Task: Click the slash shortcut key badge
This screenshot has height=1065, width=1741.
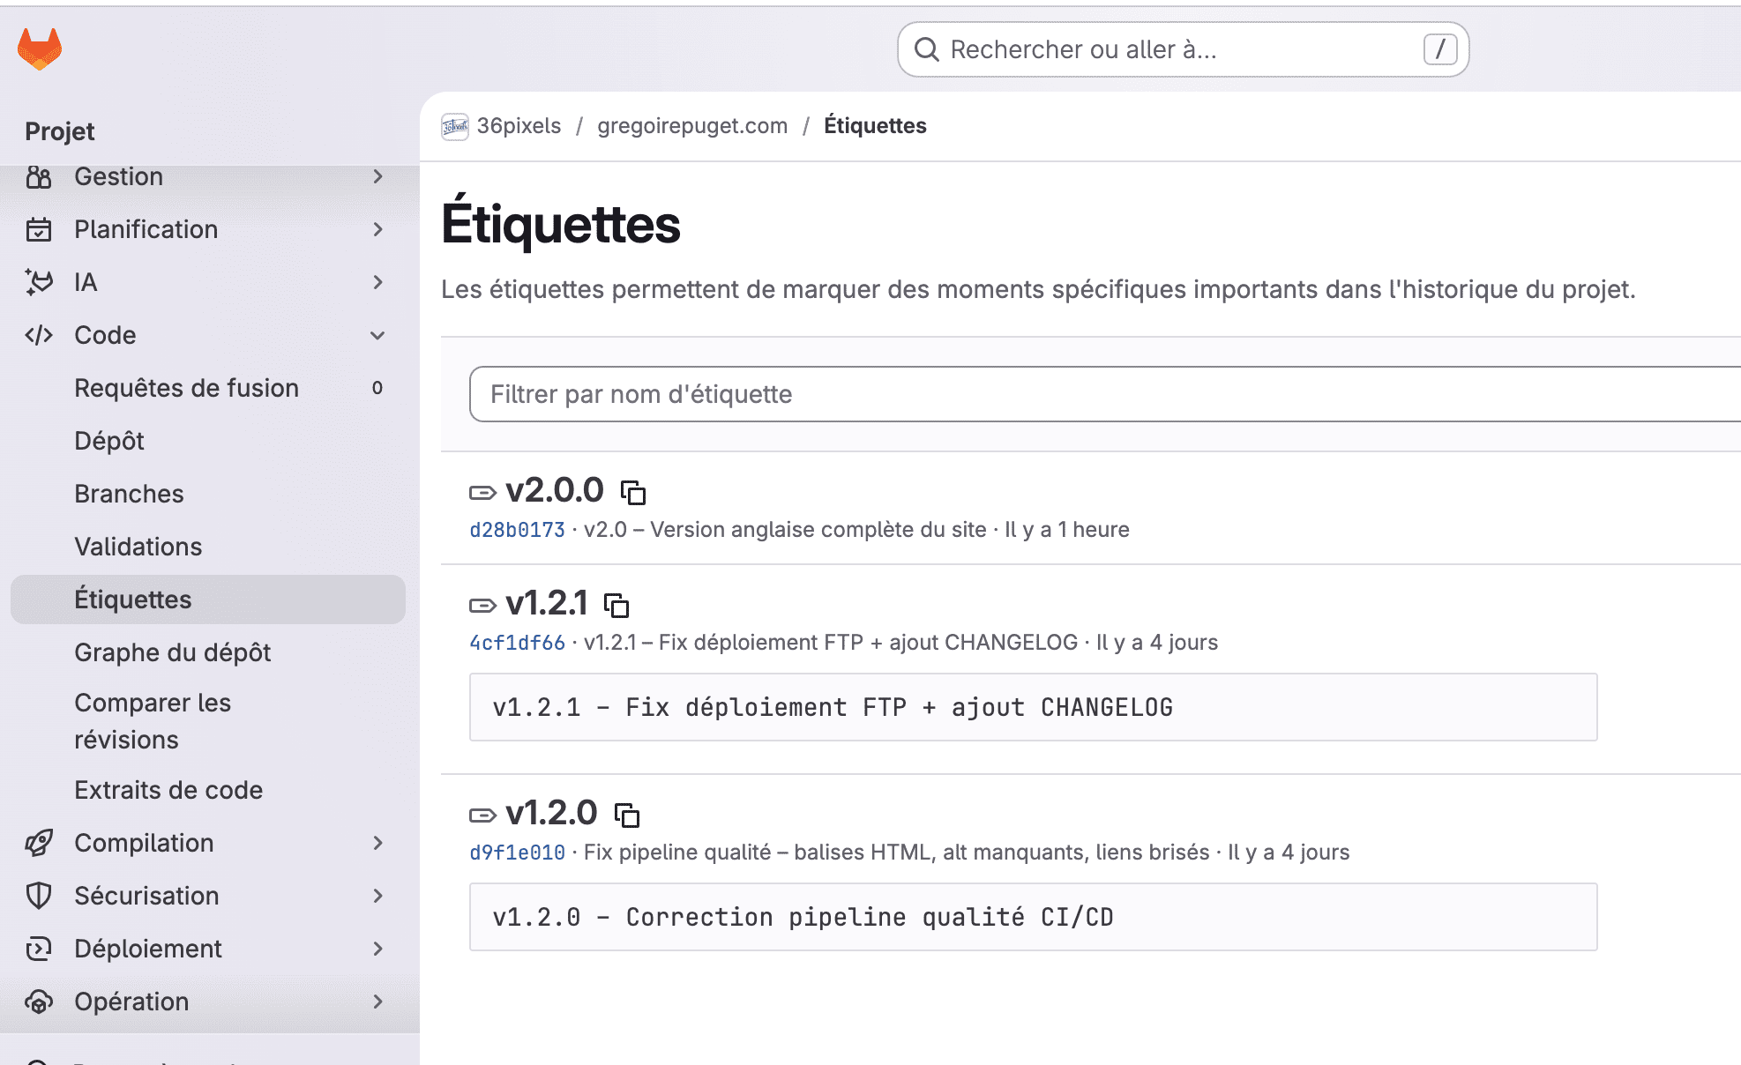Action: click(1439, 49)
